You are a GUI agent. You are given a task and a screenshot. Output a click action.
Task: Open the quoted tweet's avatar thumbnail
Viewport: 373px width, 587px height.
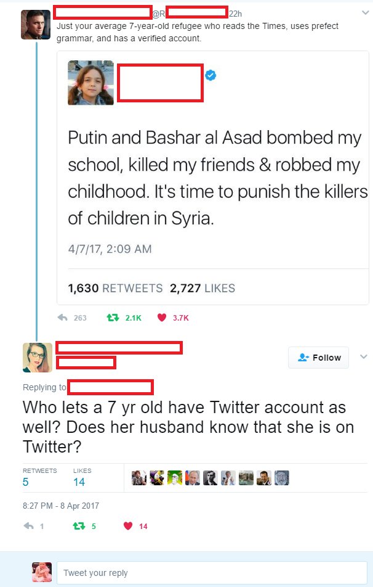click(90, 83)
